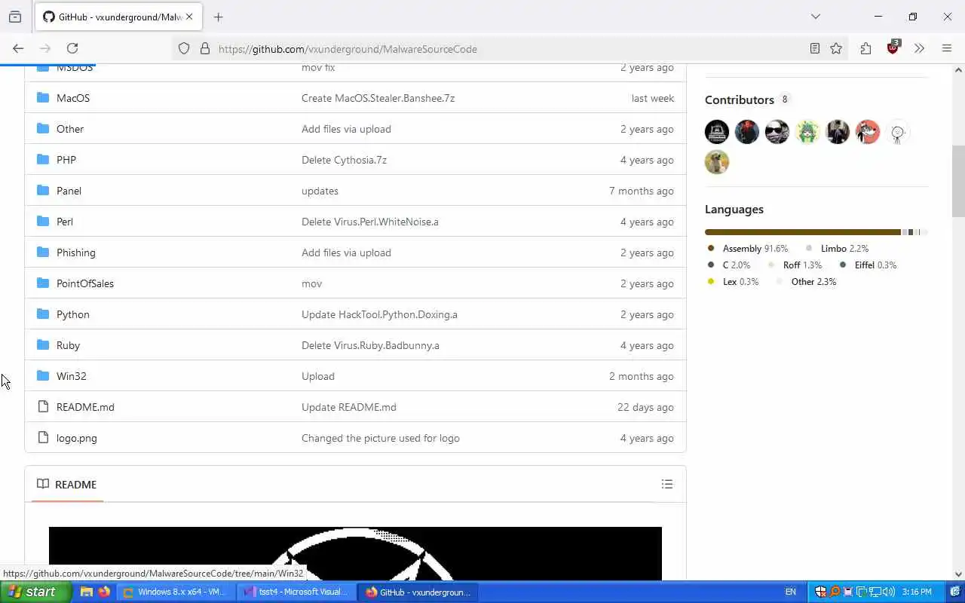Click the file icon beside logo.png
965x603 pixels.
click(43, 438)
